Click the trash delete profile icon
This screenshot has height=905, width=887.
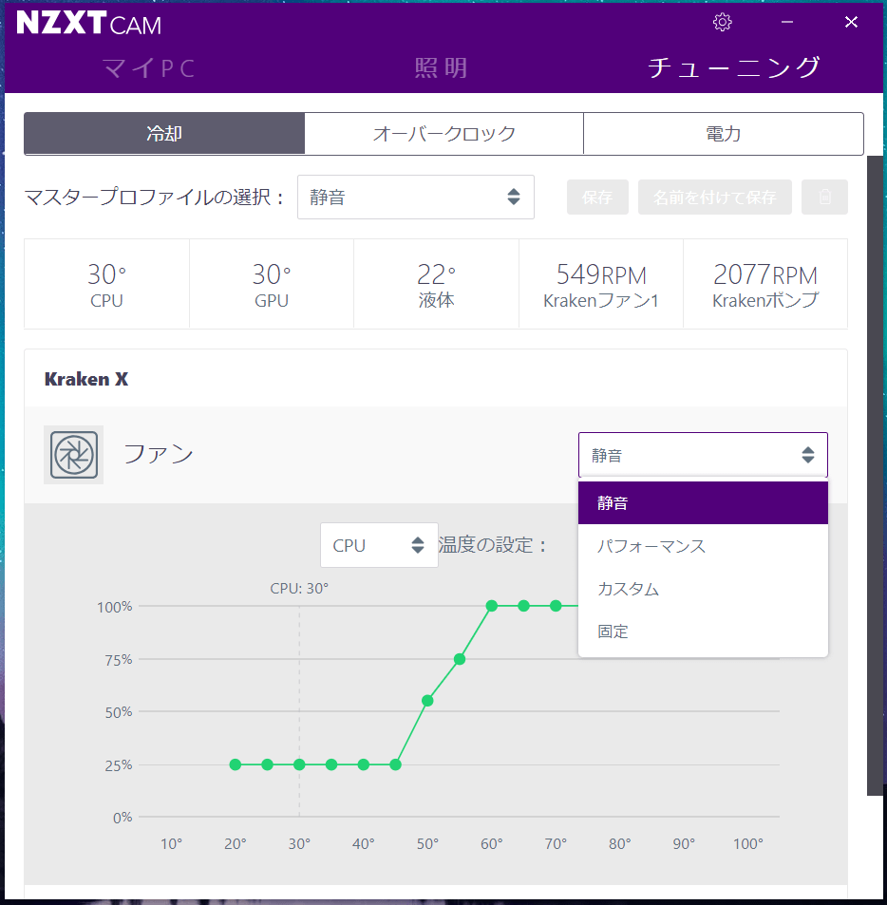[x=824, y=197]
